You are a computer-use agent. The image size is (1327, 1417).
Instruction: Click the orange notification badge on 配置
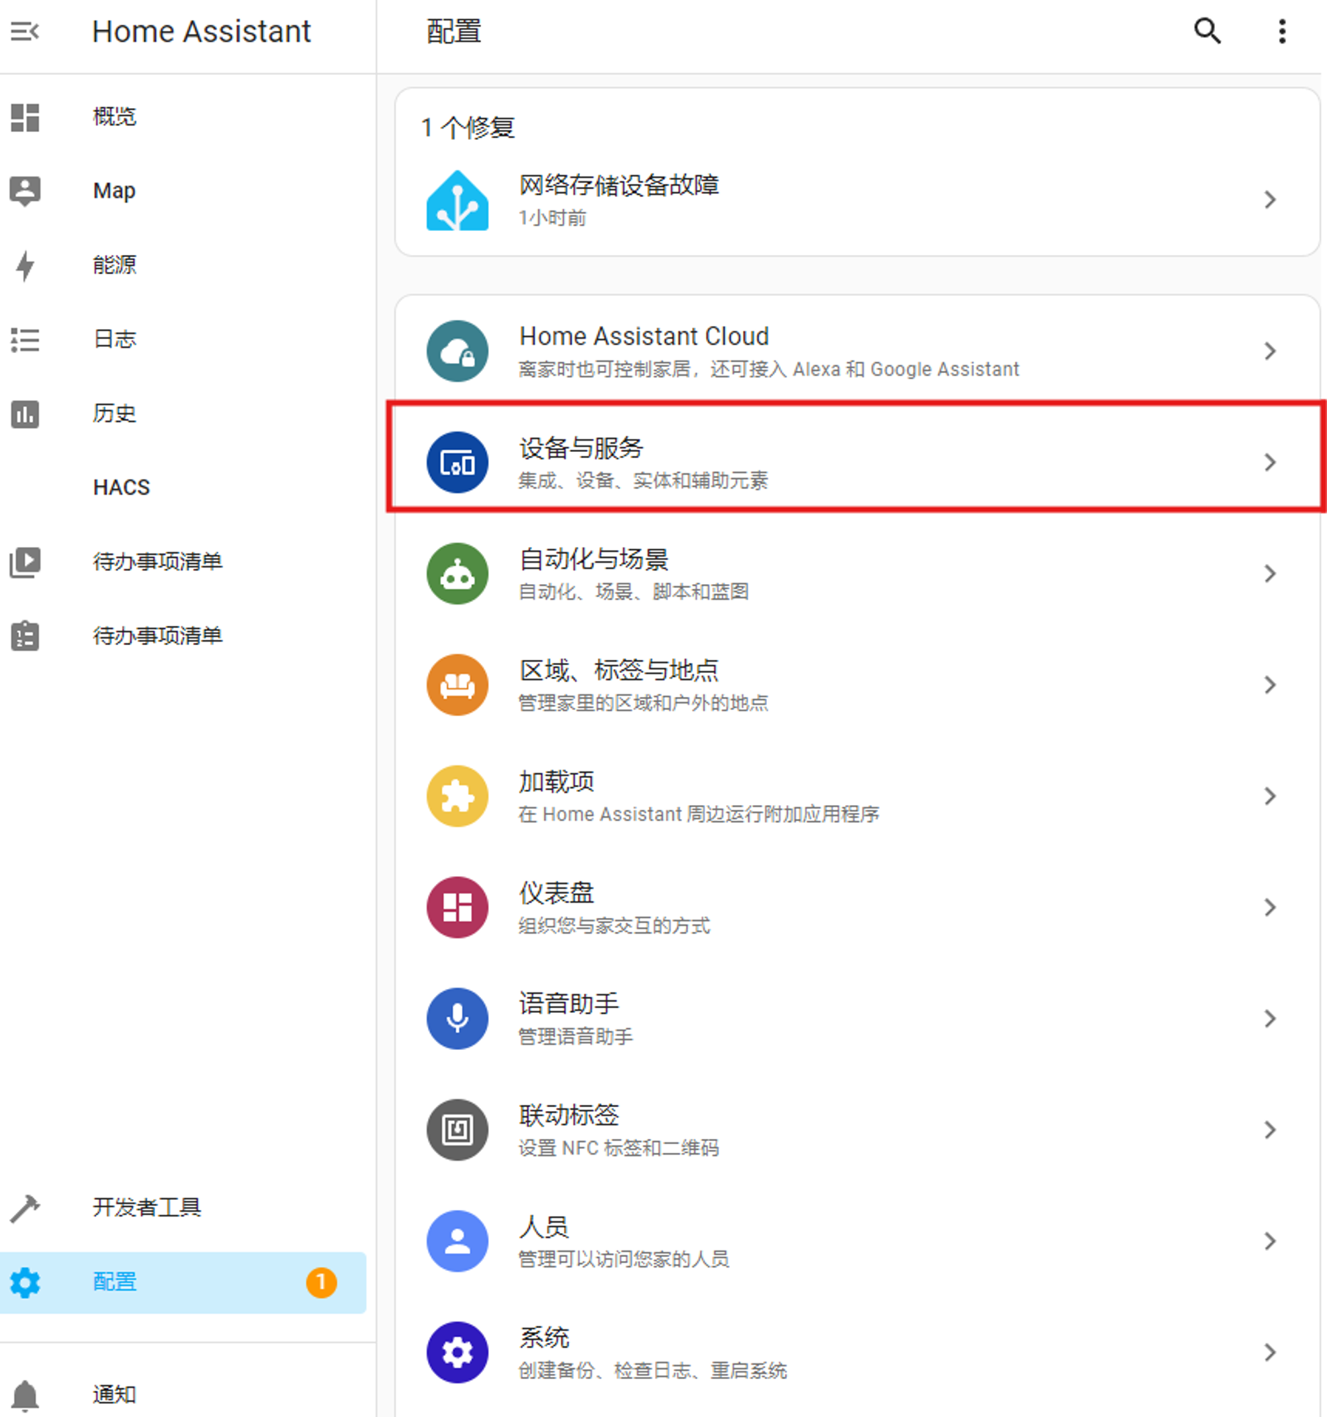coord(320,1282)
